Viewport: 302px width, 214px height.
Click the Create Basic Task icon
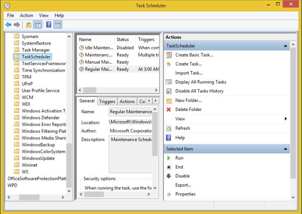[169, 55]
